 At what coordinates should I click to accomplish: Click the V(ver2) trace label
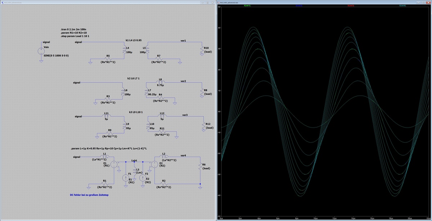299,6
